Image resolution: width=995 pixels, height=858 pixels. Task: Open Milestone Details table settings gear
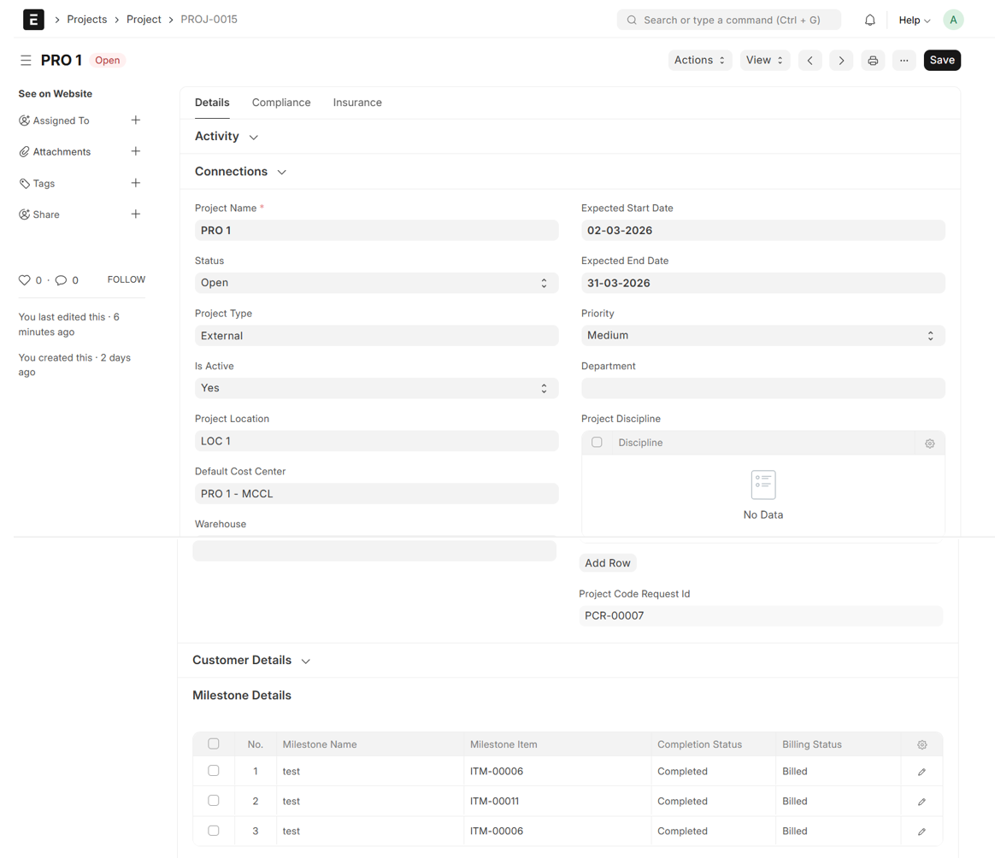[921, 744]
